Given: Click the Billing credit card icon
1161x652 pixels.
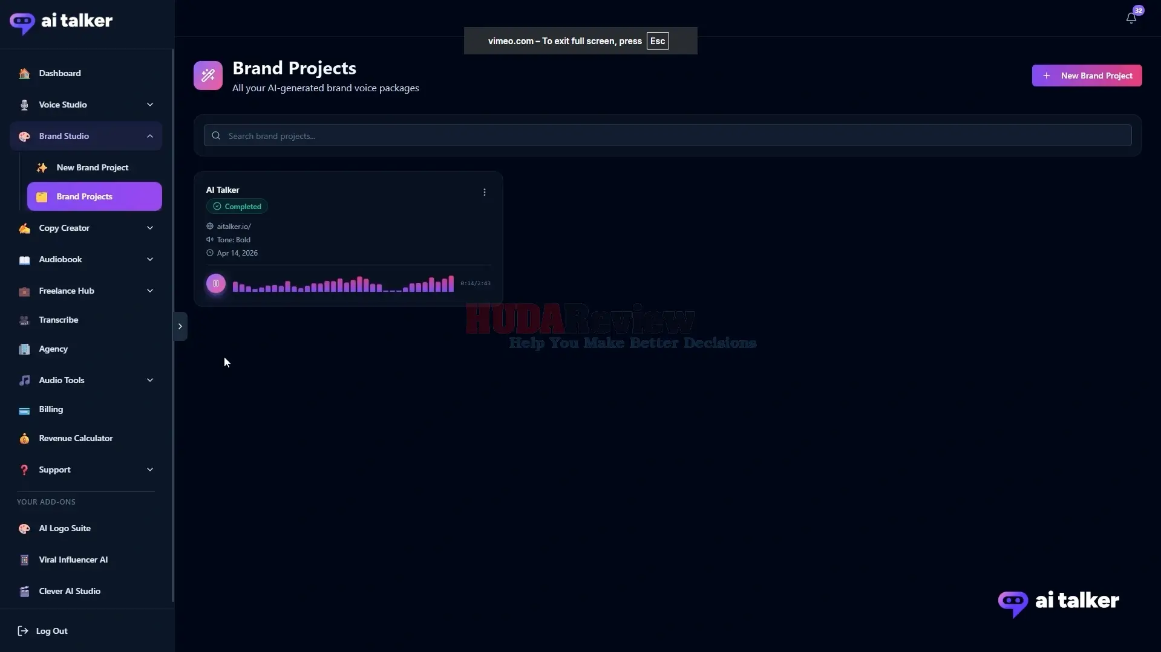Looking at the screenshot, I should point(24,410).
